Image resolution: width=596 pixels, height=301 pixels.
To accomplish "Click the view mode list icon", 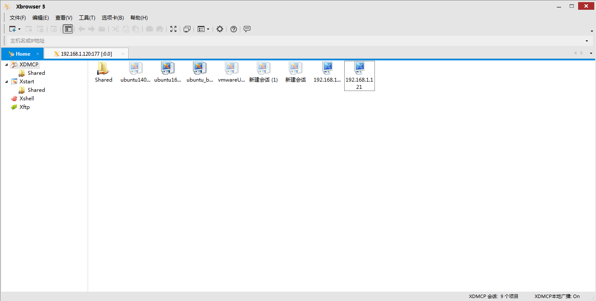I will [201, 29].
